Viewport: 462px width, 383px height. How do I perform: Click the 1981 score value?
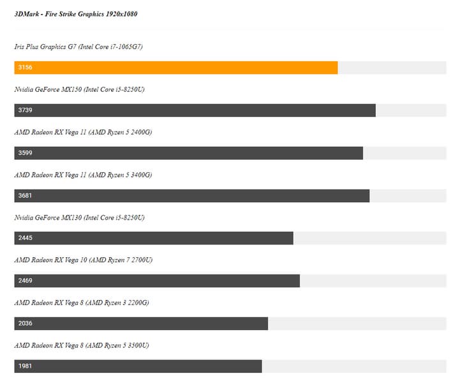(x=26, y=366)
